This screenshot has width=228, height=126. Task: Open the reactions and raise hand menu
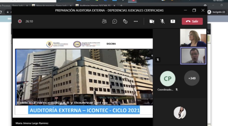click(125, 21)
